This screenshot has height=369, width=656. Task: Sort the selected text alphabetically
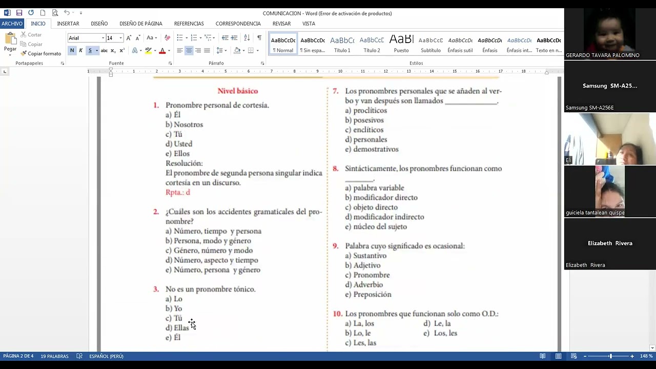(247, 38)
